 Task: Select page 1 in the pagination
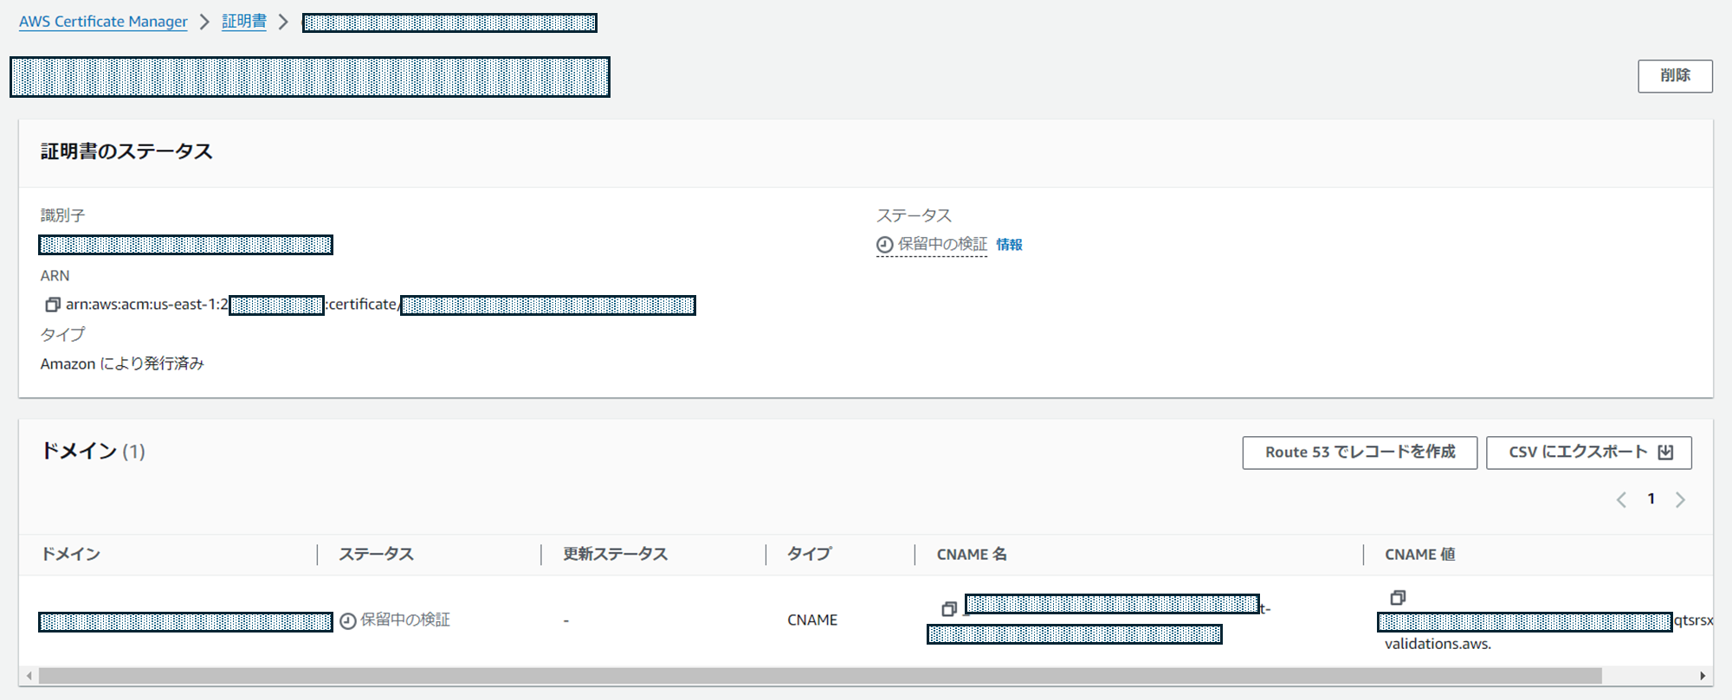[1651, 499]
